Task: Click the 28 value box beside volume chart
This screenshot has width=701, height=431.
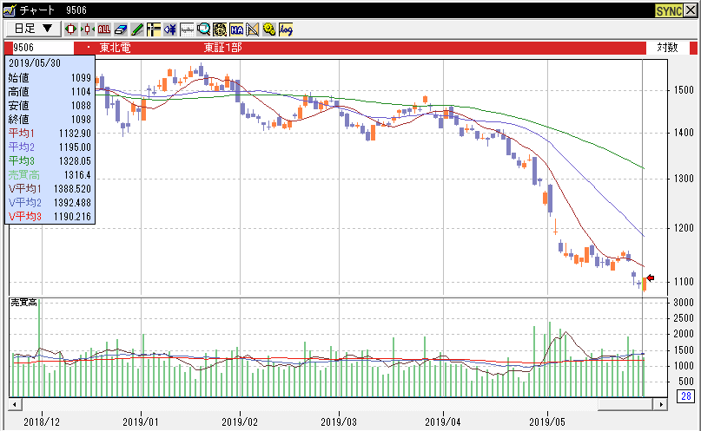Action: (685, 397)
